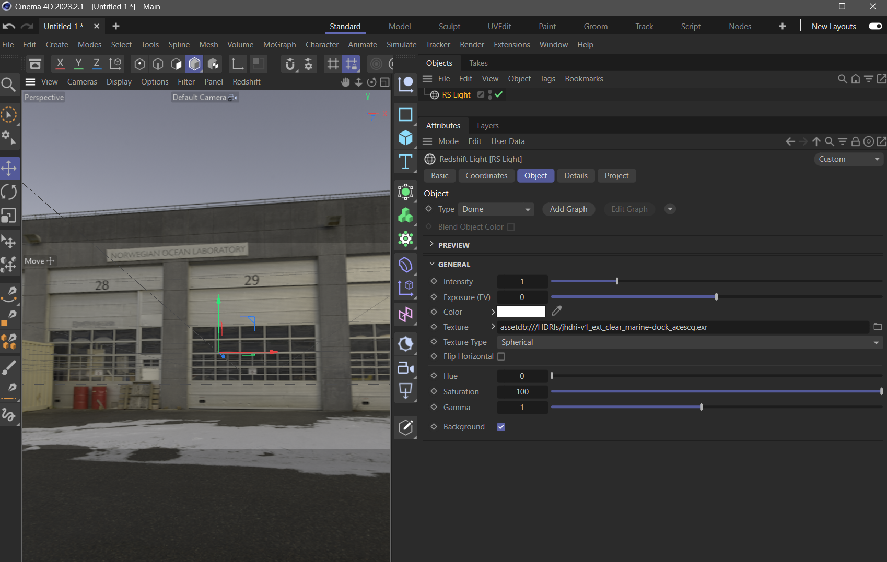Open the Layers tab
This screenshot has width=887, height=562.
(487, 126)
